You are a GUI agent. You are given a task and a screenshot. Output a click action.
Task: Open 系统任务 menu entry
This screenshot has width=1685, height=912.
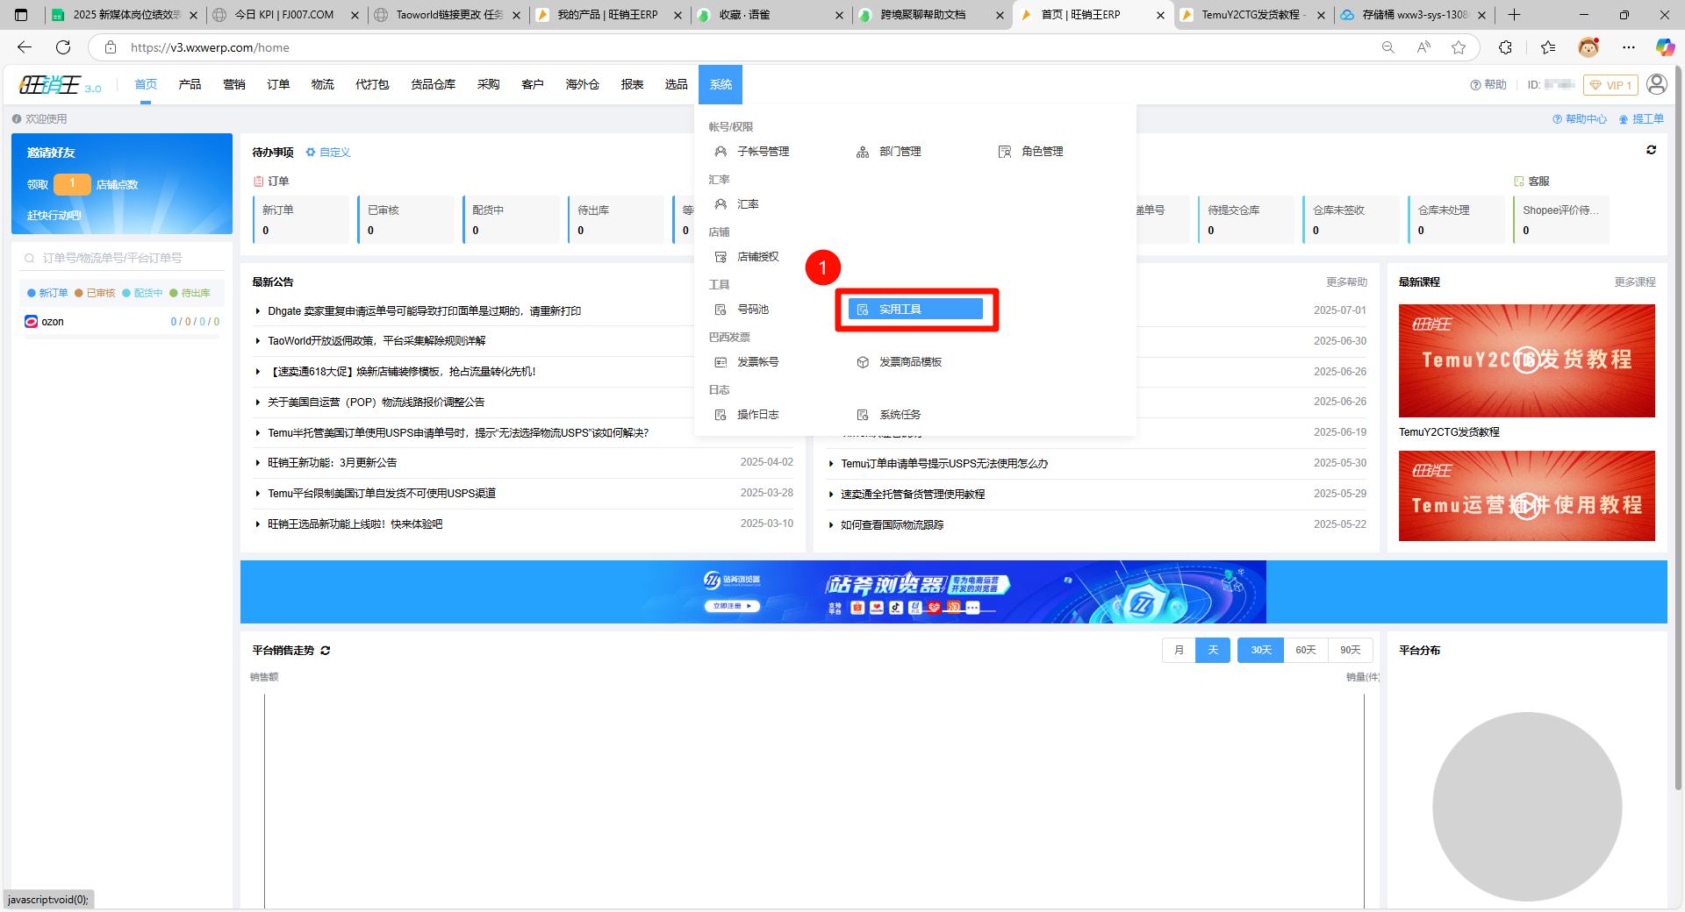coord(889,415)
